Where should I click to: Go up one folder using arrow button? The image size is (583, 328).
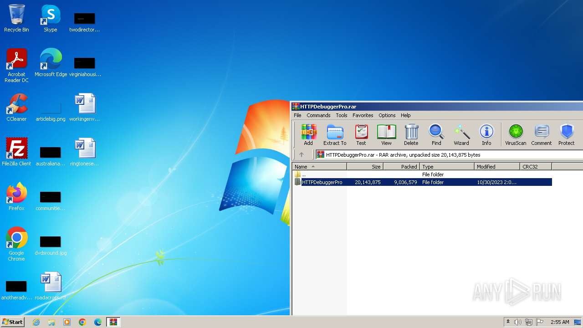click(302, 154)
